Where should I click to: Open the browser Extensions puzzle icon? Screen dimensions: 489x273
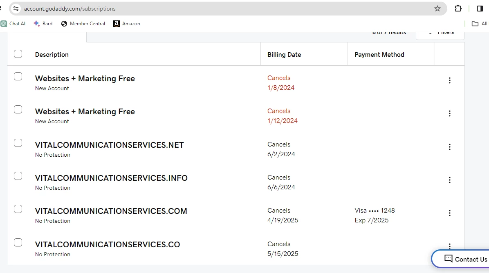pos(458,9)
